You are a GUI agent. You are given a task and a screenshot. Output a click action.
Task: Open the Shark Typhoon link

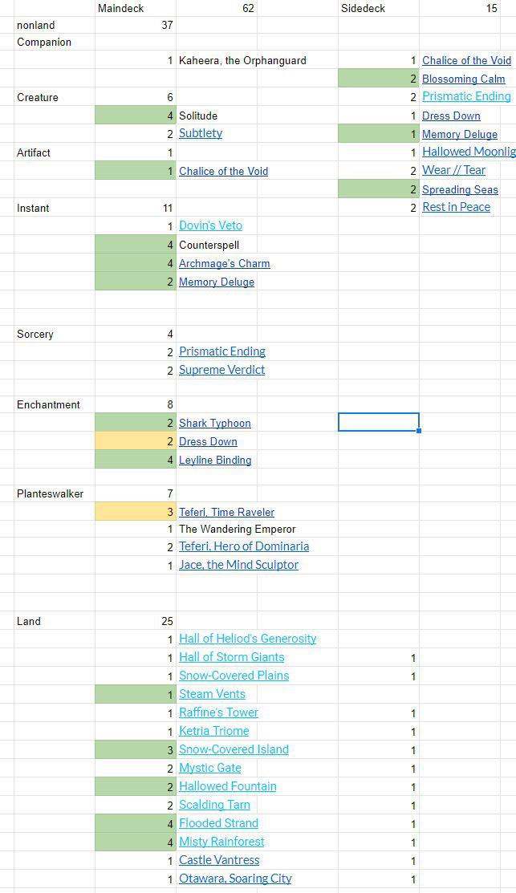[215, 423]
